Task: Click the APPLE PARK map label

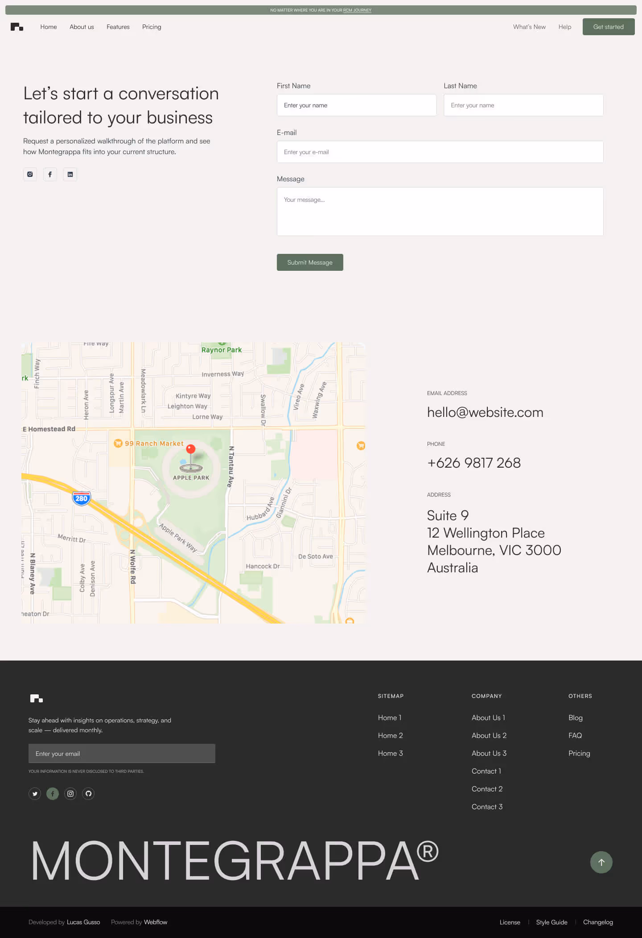Action: click(191, 477)
